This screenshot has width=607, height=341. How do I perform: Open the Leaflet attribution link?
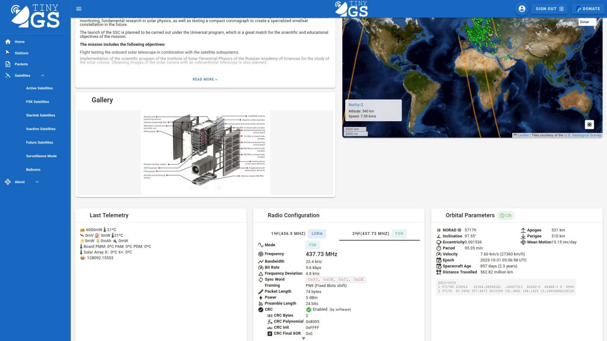[x=523, y=135]
